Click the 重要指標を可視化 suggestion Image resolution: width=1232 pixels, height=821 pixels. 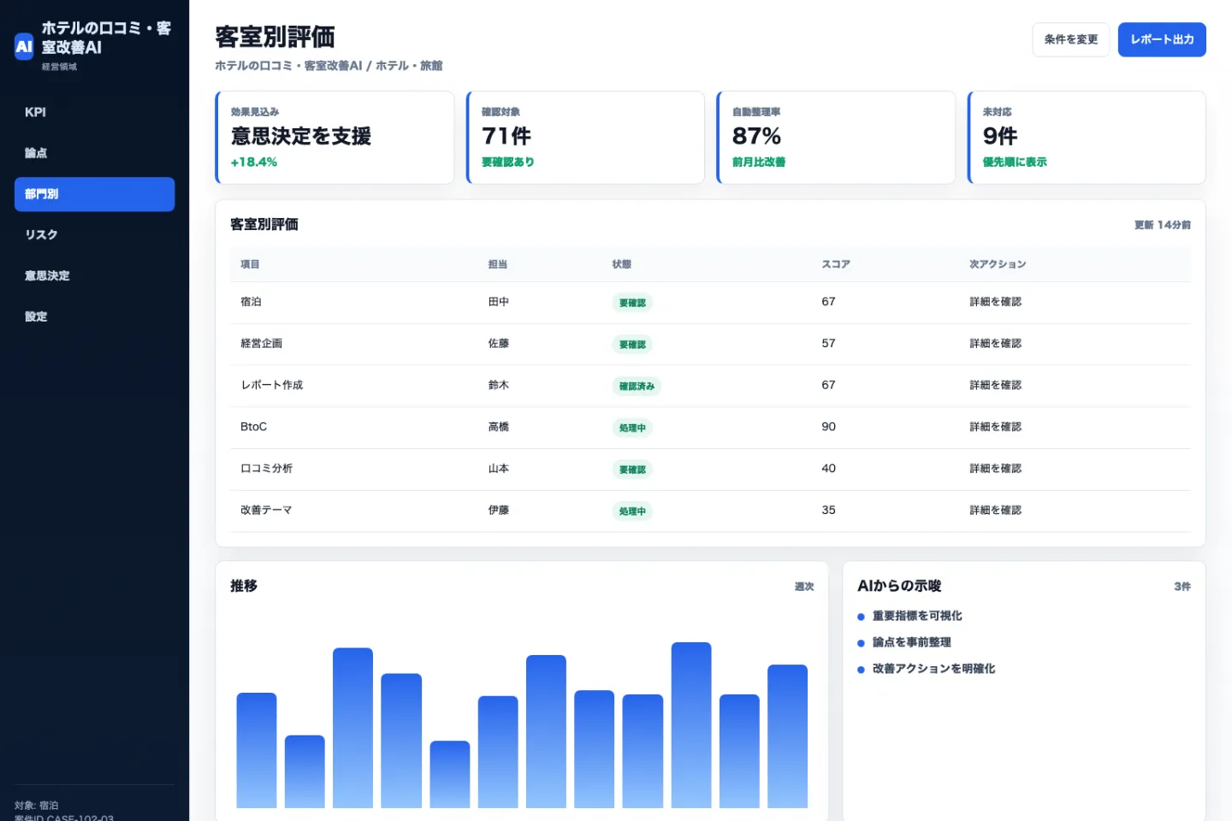[x=917, y=616]
